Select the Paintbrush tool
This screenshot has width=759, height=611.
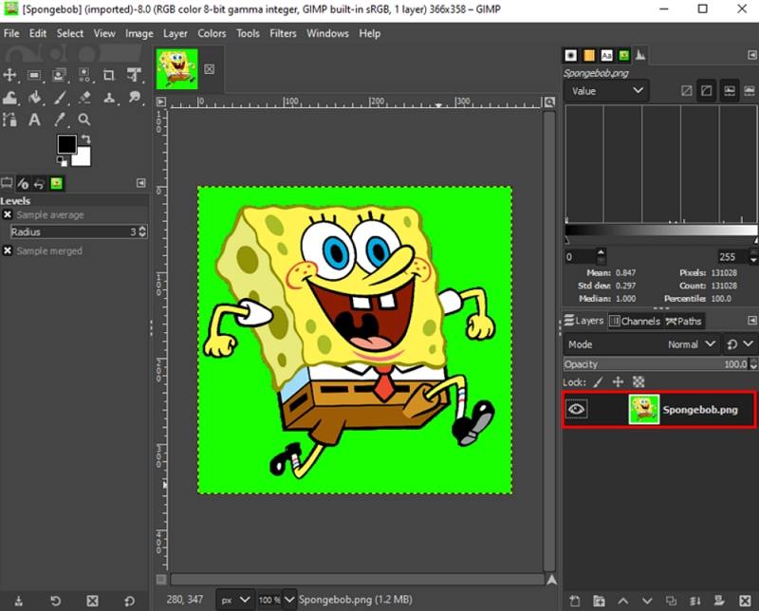click(x=60, y=98)
